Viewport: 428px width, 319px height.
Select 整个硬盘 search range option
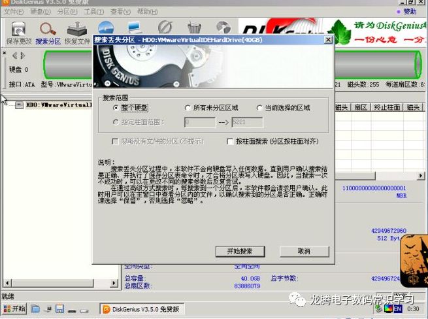coord(131,108)
